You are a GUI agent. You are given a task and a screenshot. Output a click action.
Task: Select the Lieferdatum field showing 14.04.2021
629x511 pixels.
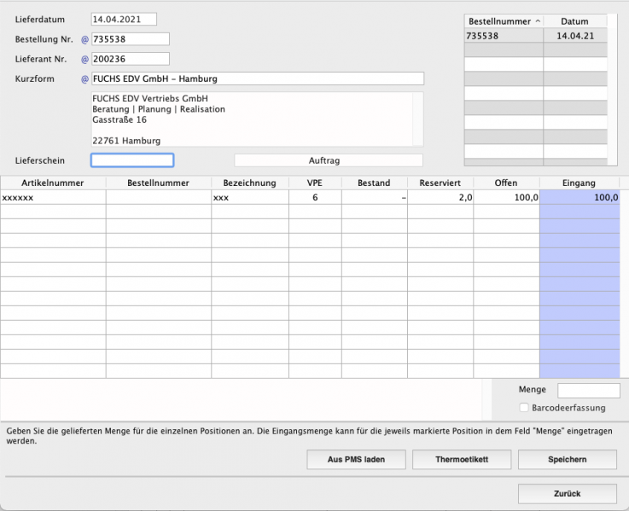[124, 19]
